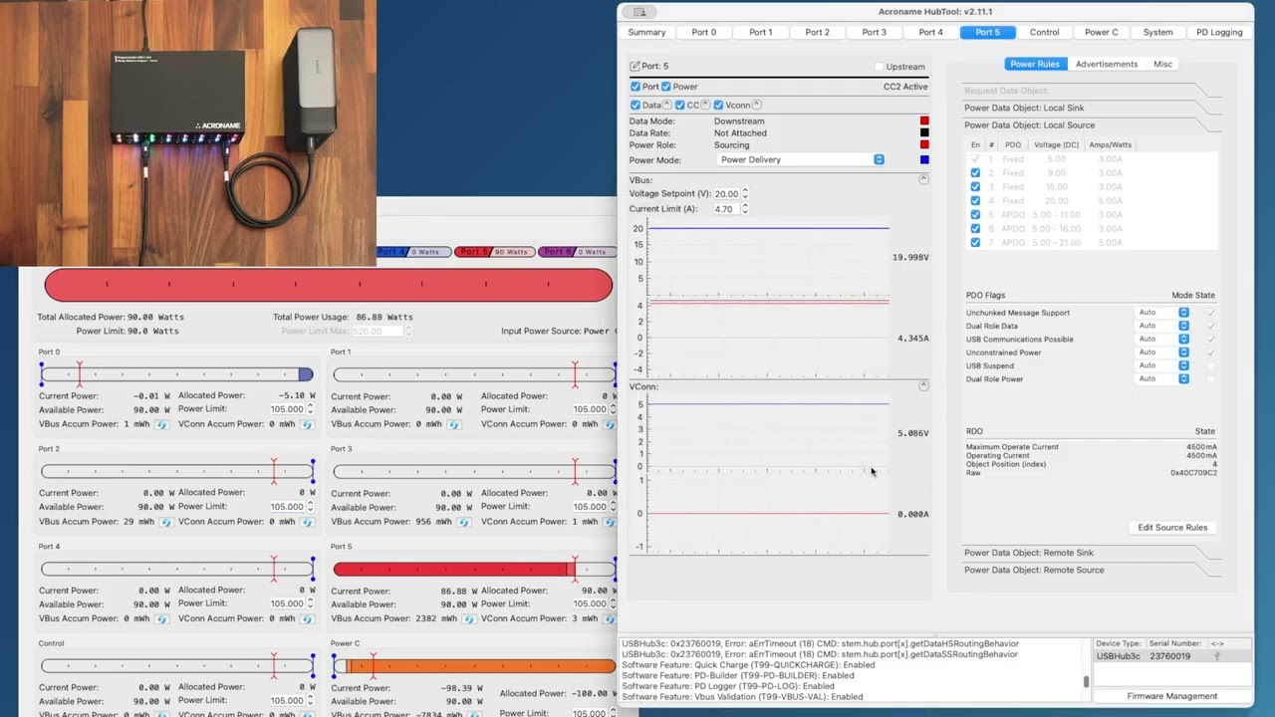
Task: Collapse the CC options arrow button
Action: click(x=705, y=105)
